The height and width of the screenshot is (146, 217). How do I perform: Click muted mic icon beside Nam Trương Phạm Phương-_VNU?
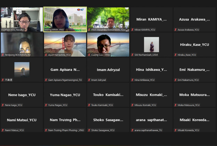coord(46,130)
